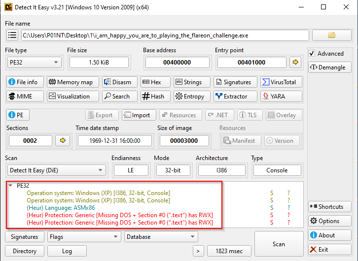This screenshot has width=358, height=261.
Task: Open MIME information
Action: pos(25,96)
